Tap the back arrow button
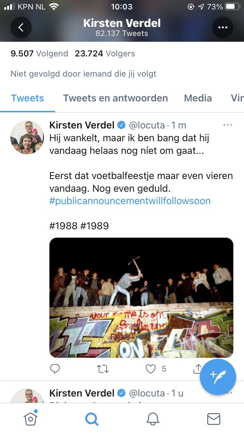The height and width of the screenshot is (435, 244). [x=21, y=27]
